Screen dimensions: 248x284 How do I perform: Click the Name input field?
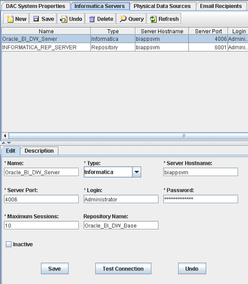pos(41,172)
